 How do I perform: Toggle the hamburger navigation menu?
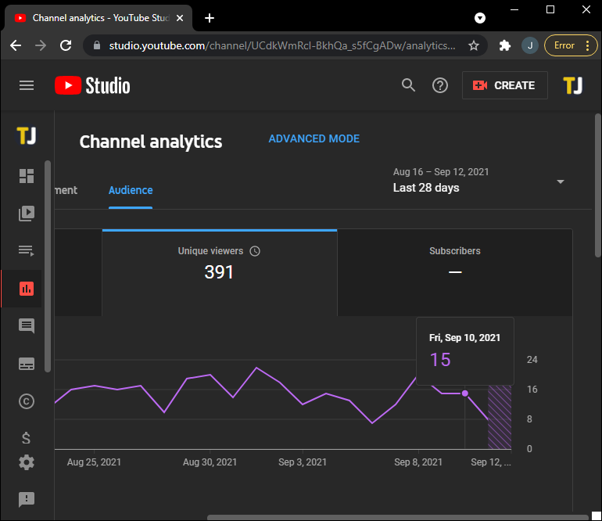coord(27,85)
